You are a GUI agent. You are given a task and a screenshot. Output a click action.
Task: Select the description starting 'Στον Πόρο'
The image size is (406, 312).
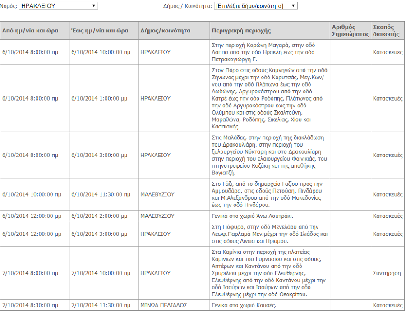269,98
